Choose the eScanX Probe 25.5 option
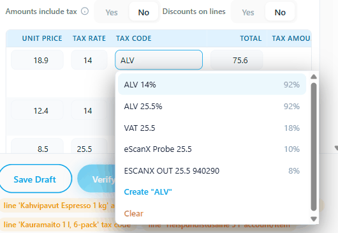Screen dimensions: 338x233 click(x=212, y=149)
